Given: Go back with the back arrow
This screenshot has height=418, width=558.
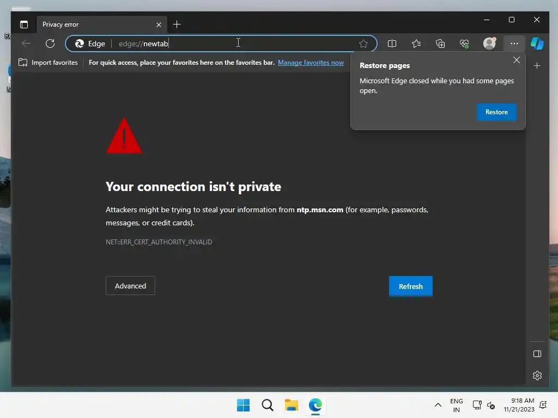Looking at the screenshot, I should (x=26, y=44).
